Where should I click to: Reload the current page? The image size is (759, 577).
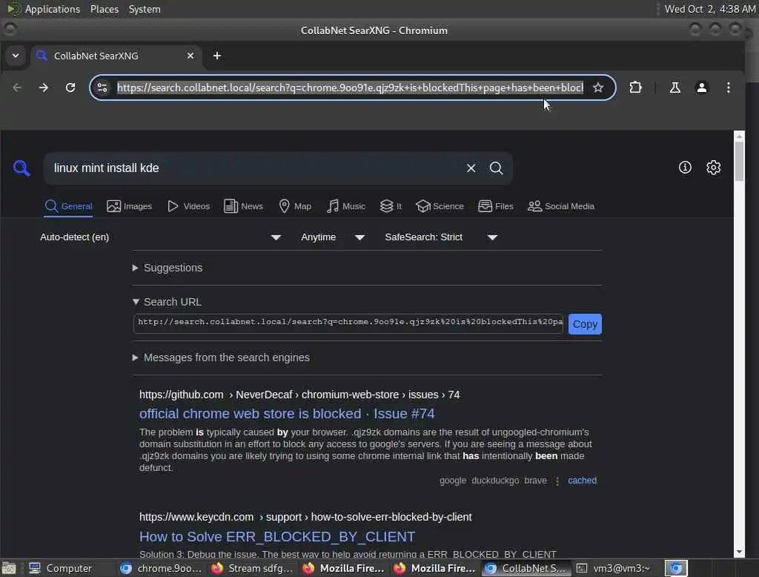click(x=70, y=88)
